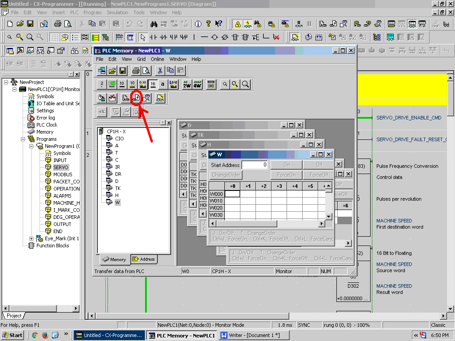Click the Open file icon in PLC Memory toolbar
Screen dimensions: 455x341
point(112,71)
